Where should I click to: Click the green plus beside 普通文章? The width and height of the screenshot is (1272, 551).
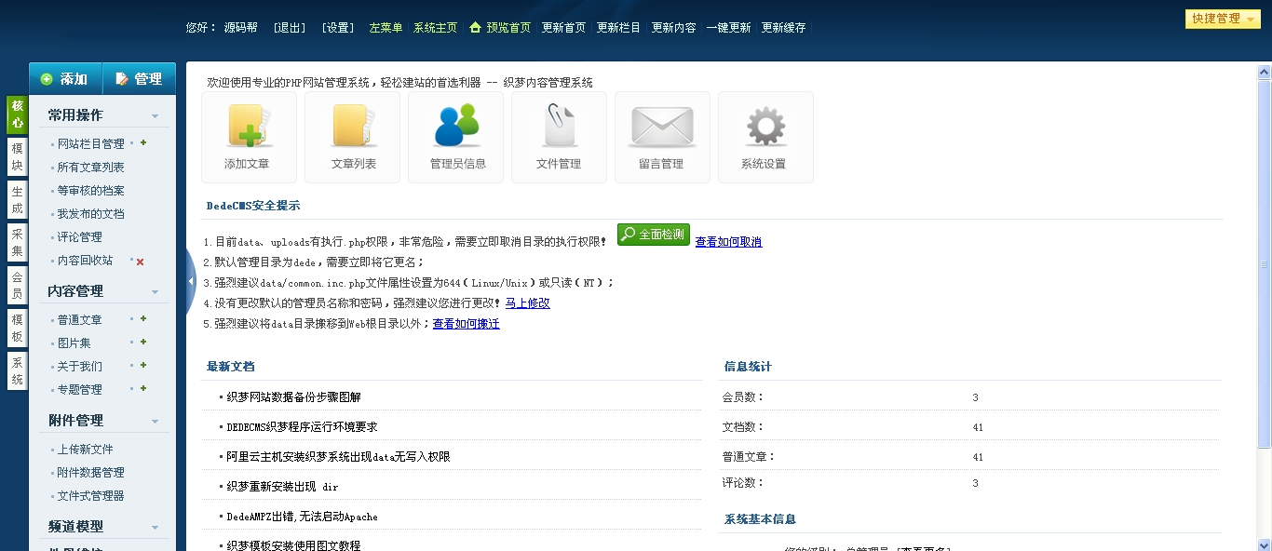[x=143, y=319]
